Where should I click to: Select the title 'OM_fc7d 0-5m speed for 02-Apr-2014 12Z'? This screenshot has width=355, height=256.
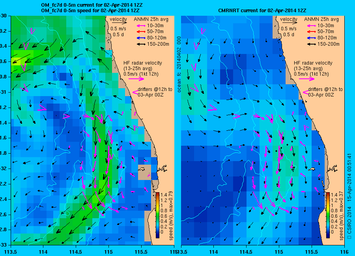click(90, 11)
